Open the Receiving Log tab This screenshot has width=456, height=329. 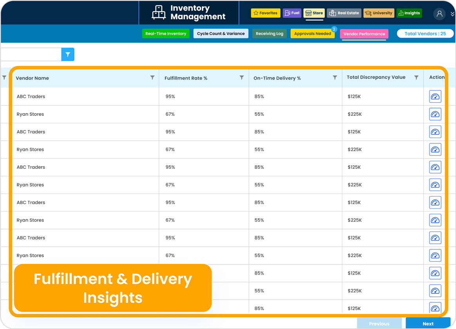pos(270,33)
